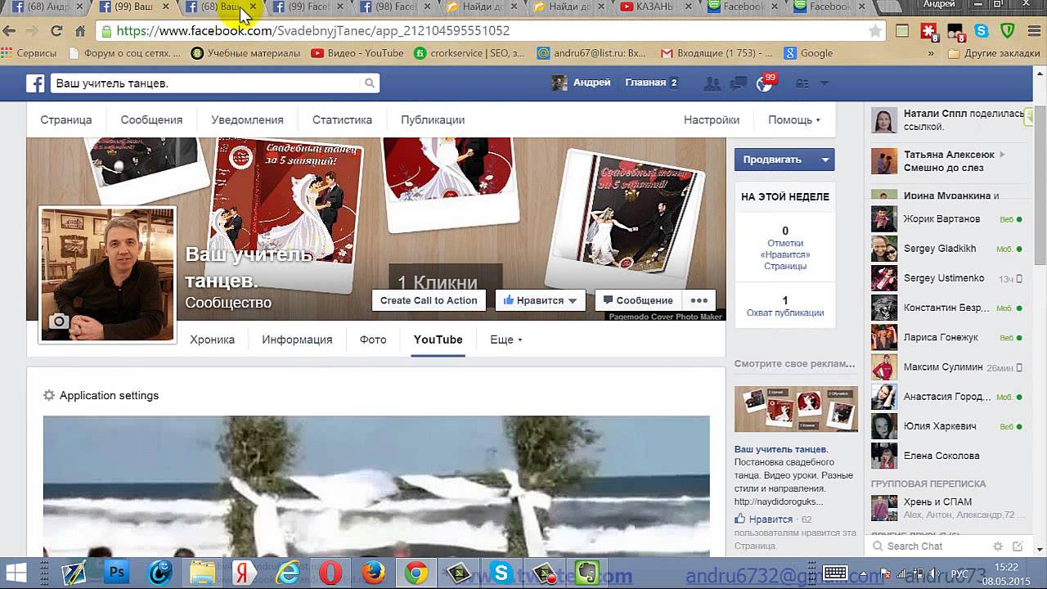Click camera icon on profile picture
The height and width of the screenshot is (589, 1047).
(58, 321)
